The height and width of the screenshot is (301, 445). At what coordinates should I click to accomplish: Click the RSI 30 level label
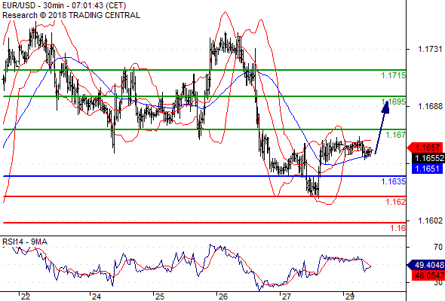click(438, 283)
